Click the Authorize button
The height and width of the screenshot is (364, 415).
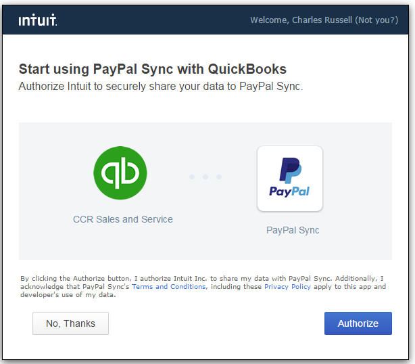pyautogui.click(x=358, y=323)
